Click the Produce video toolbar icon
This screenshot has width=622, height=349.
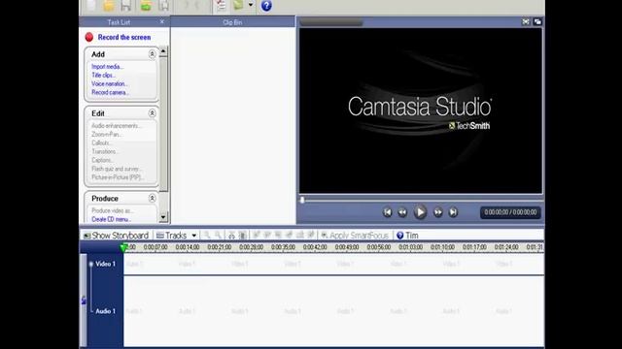pyautogui.click(x=238, y=5)
